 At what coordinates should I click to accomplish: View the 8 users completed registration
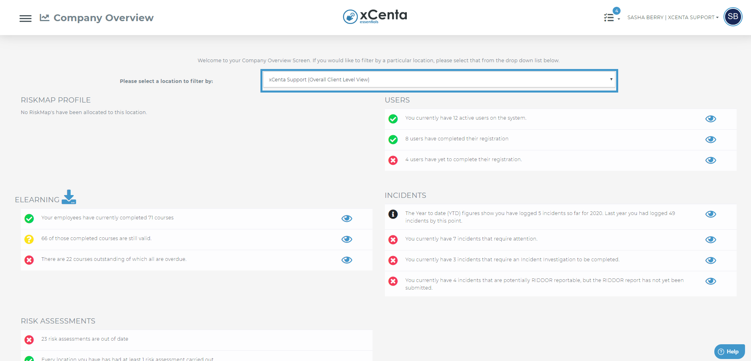tap(711, 140)
